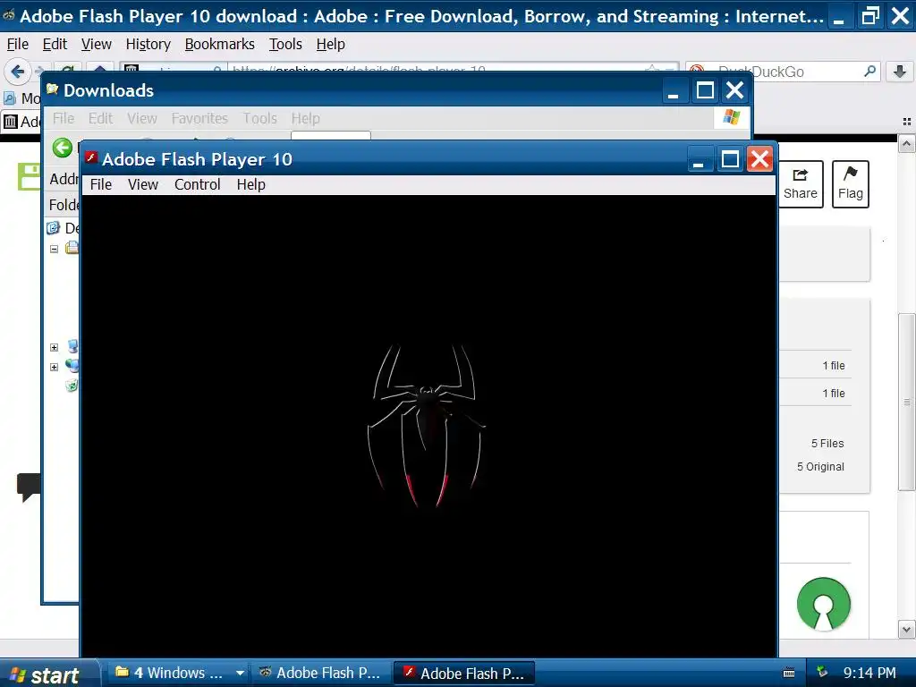
Task: Click the green open-access padlock logo
Action: click(823, 604)
